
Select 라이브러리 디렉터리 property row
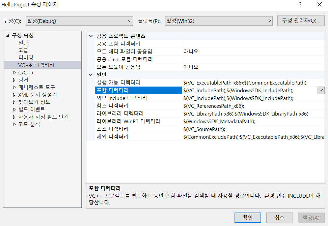point(210,114)
